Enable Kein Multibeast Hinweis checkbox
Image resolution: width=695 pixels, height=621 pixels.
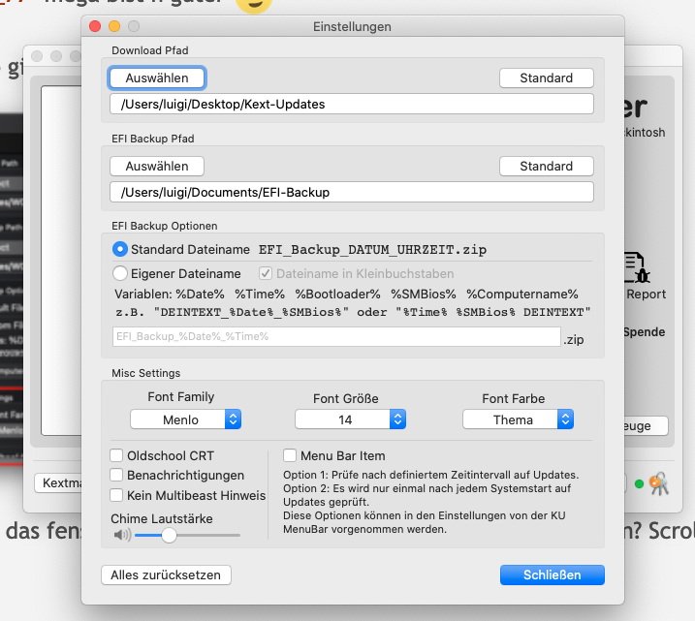pos(116,495)
